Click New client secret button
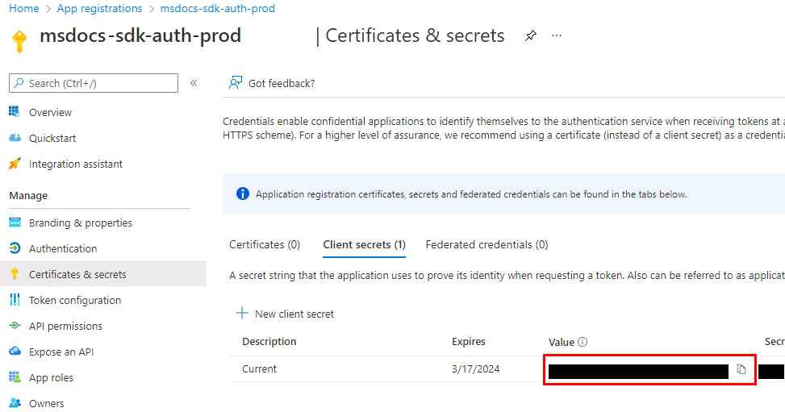Image resolution: width=785 pixels, height=412 pixels. tap(284, 314)
